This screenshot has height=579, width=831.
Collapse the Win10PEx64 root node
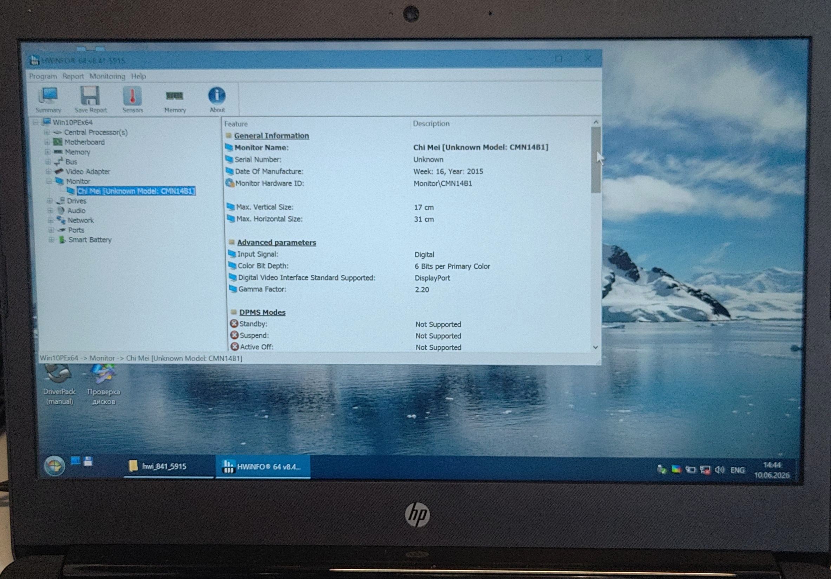[35, 122]
